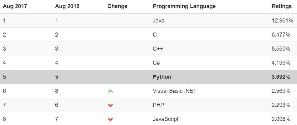This screenshot has height=125, width=297.
Task: Click the Aug 2017 column header
Action: tap(15, 6)
